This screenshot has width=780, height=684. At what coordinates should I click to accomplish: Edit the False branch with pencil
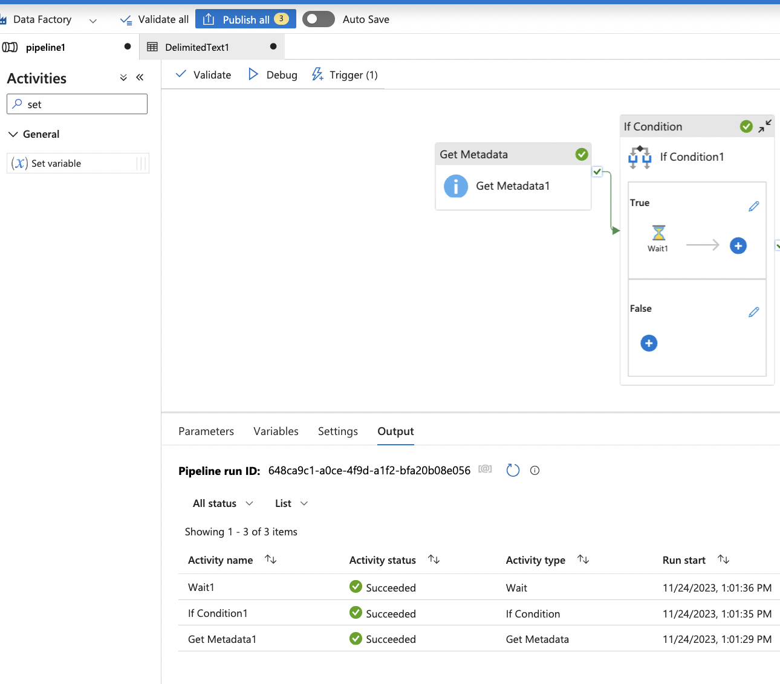point(753,312)
